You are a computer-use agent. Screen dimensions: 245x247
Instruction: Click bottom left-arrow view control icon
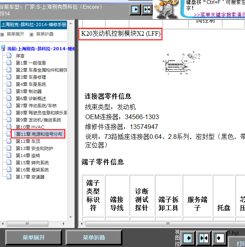point(220,238)
